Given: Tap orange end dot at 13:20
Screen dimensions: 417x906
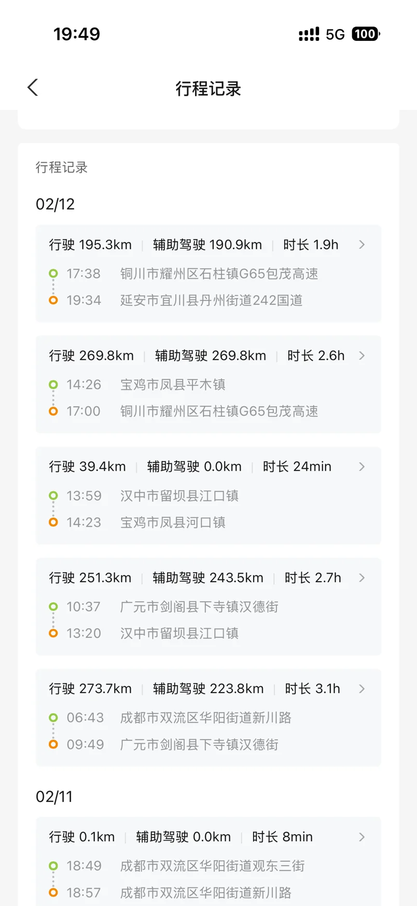Looking at the screenshot, I should 53,633.
